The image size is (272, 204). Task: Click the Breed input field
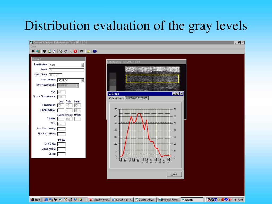click(x=66, y=70)
